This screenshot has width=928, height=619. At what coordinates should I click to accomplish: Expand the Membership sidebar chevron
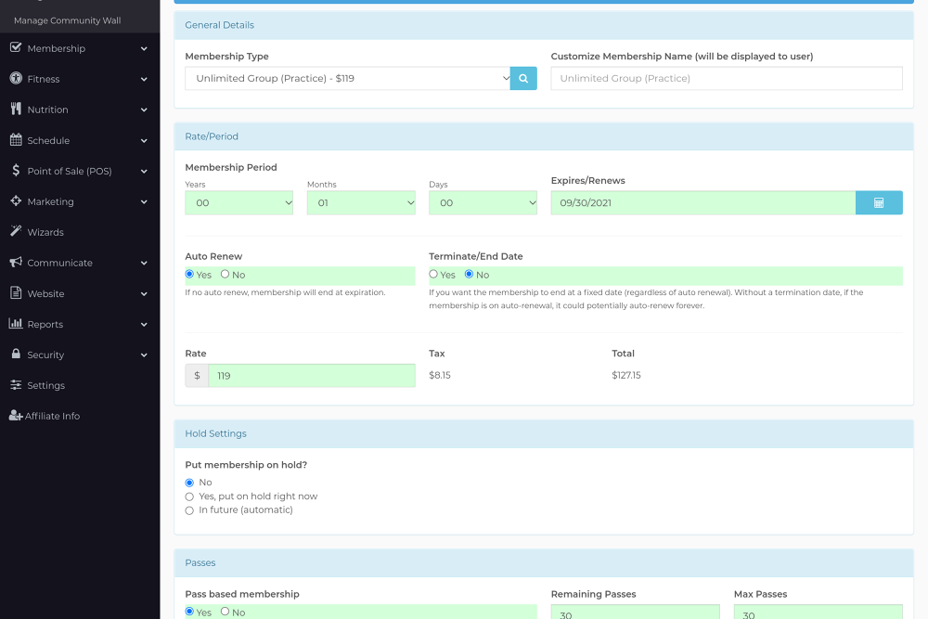click(x=144, y=48)
